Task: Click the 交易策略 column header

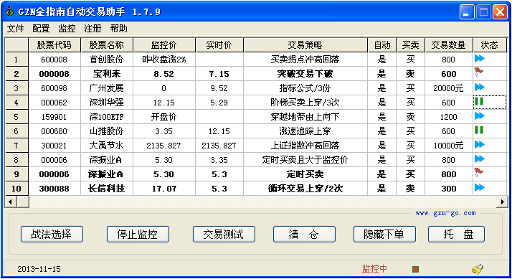Action: click(305, 45)
